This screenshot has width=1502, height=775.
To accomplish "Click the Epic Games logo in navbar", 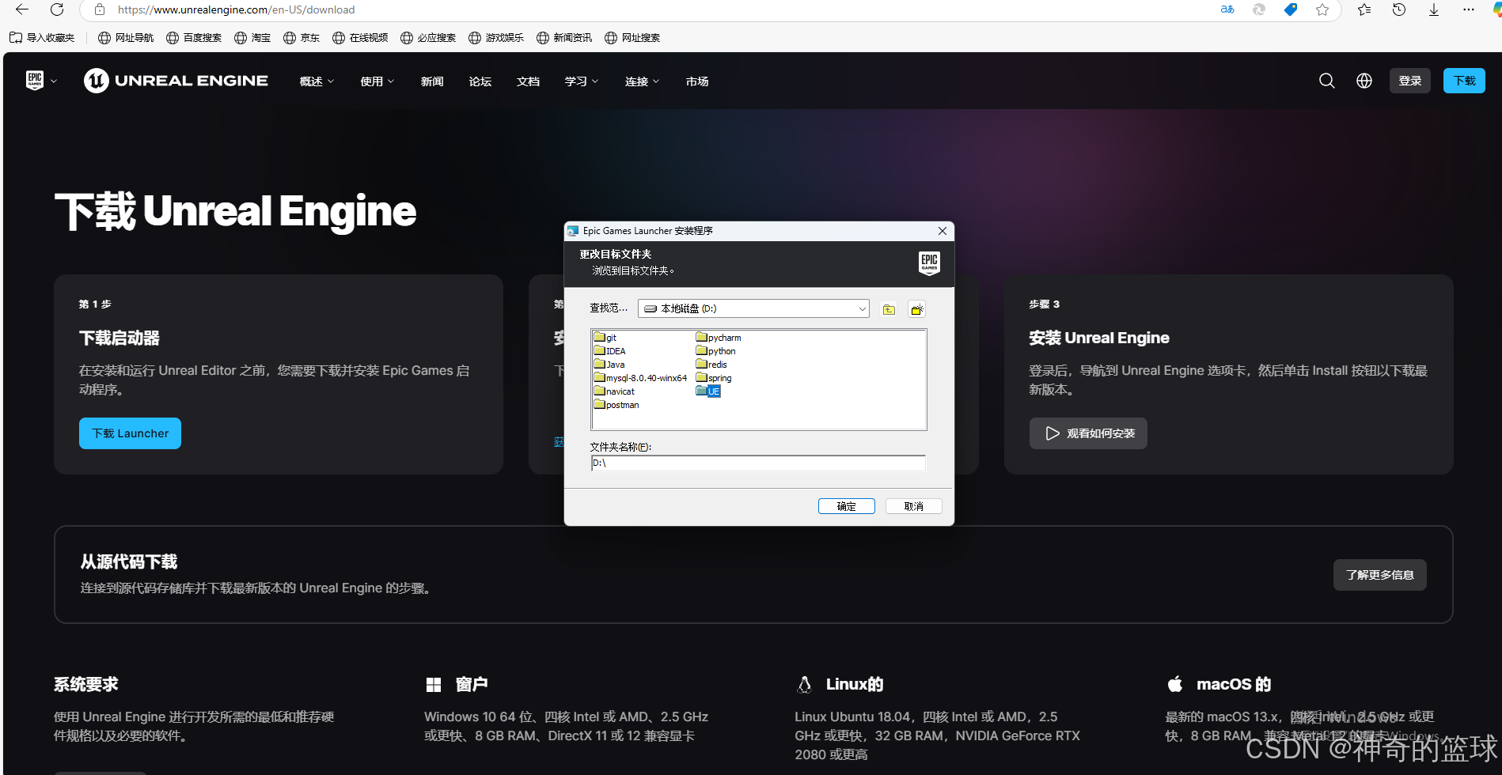I will (35, 81).
